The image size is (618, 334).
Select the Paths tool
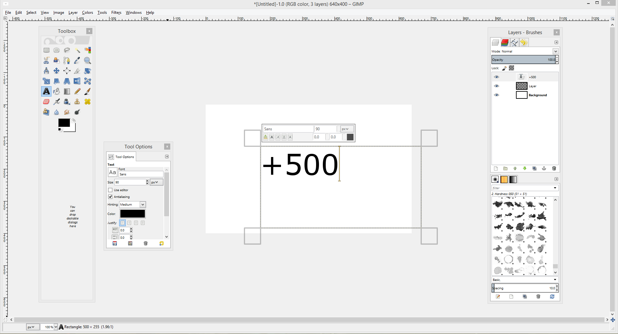67,60
